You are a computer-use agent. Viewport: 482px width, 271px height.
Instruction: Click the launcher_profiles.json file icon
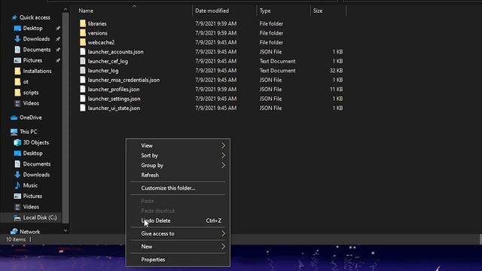83,89
